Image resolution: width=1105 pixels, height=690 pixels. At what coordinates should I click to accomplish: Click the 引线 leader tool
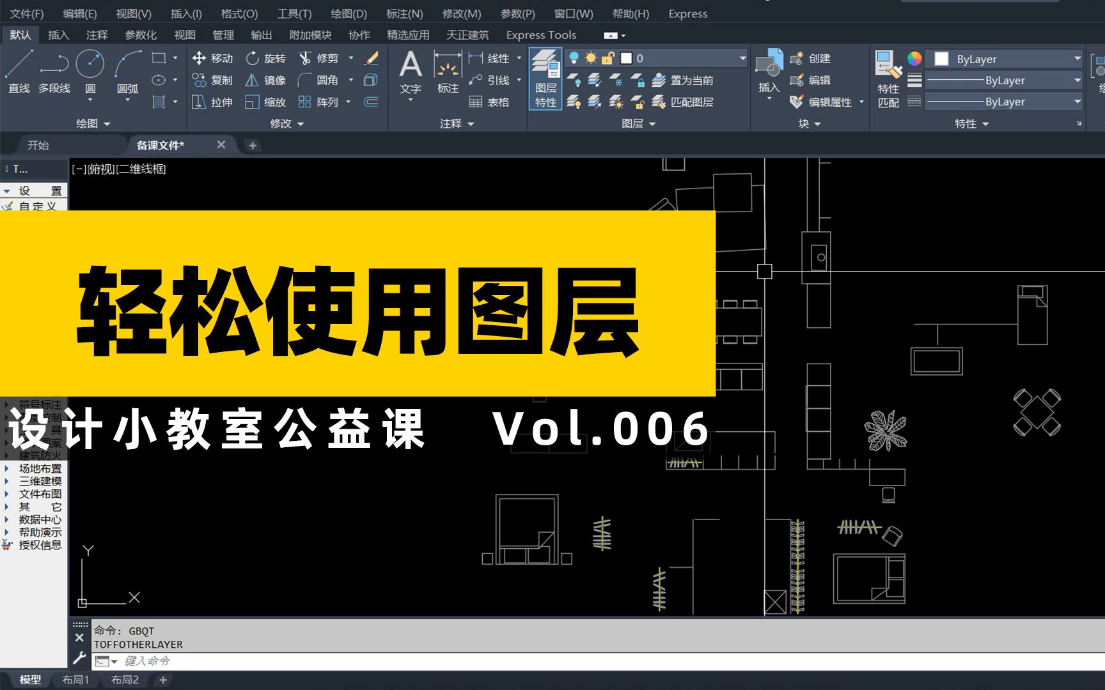point(489,80)
